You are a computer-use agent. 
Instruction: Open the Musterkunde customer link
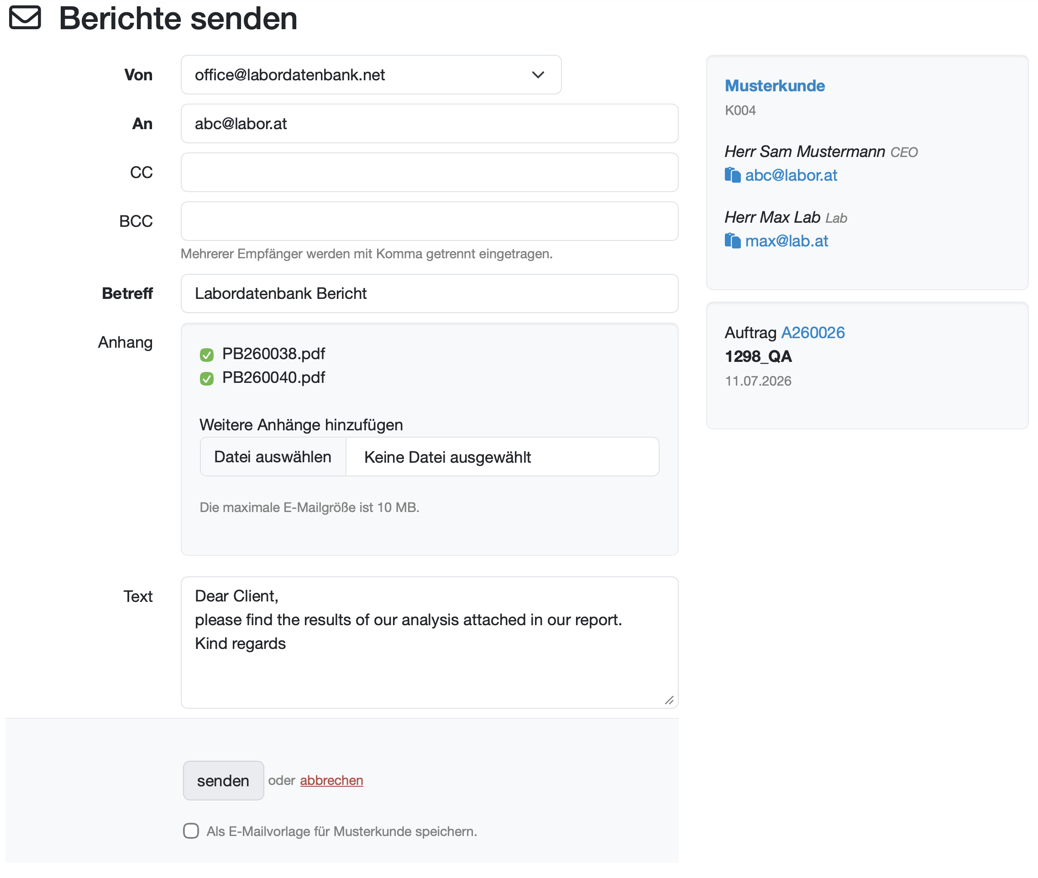pyautogui.click(x=775, y=86)
